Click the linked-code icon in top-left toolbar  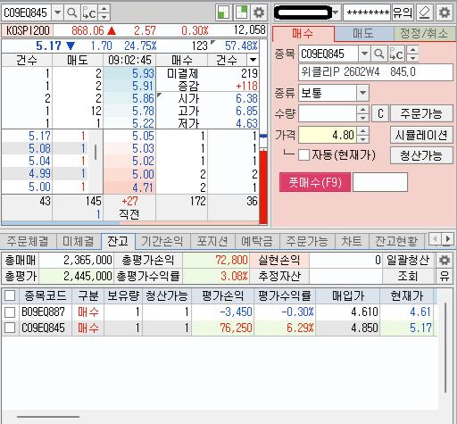(x=89, y=12)
